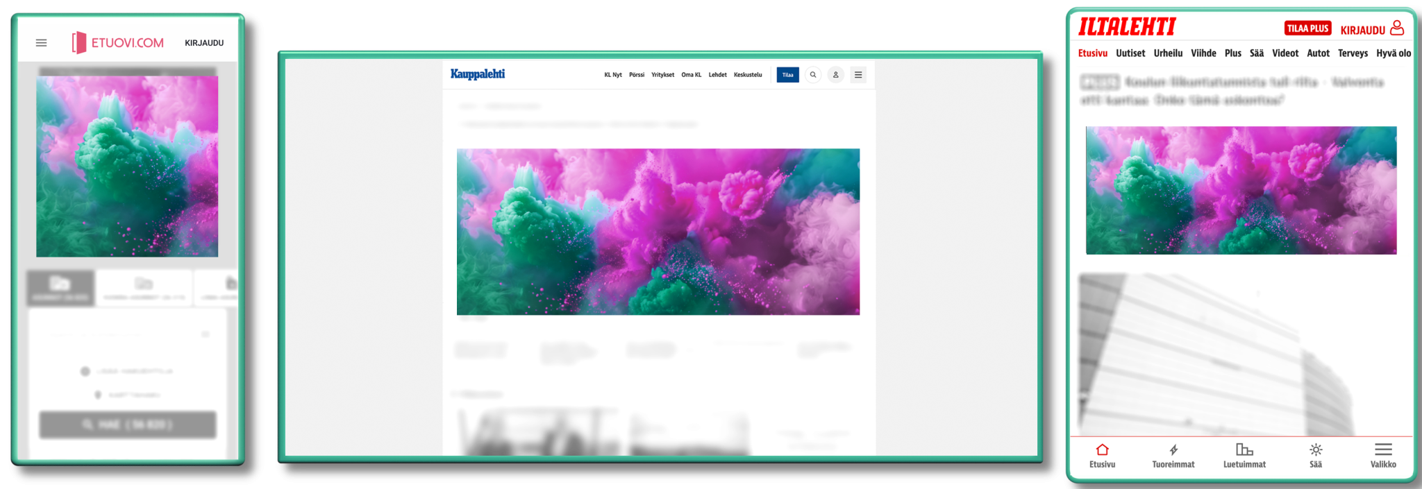Select Keskustelu in Kauppalehti navigation
The image size is (1422, 489).
[748, 75]
